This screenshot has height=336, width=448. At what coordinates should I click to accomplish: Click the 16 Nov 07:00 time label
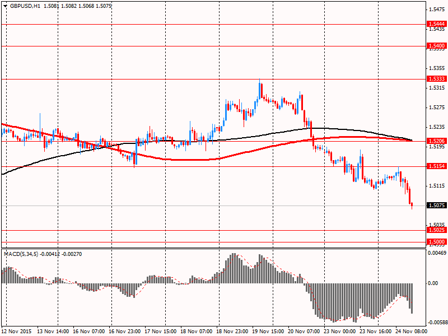point(89,332)
